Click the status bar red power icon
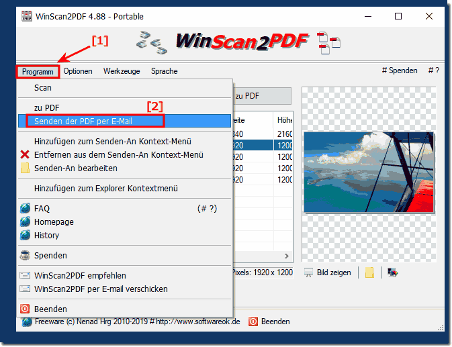The width and height of the screenshot is (452, 347). tap(253, 321)
